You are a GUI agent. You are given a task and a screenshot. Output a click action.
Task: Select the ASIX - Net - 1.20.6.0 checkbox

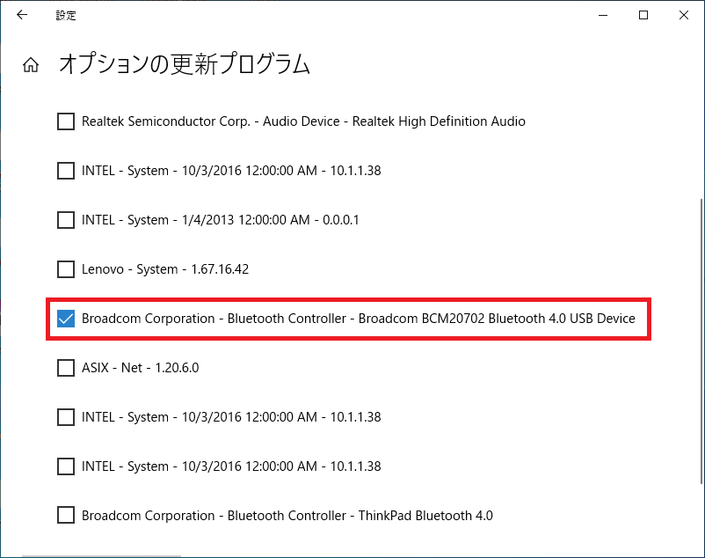pos(66,368)
